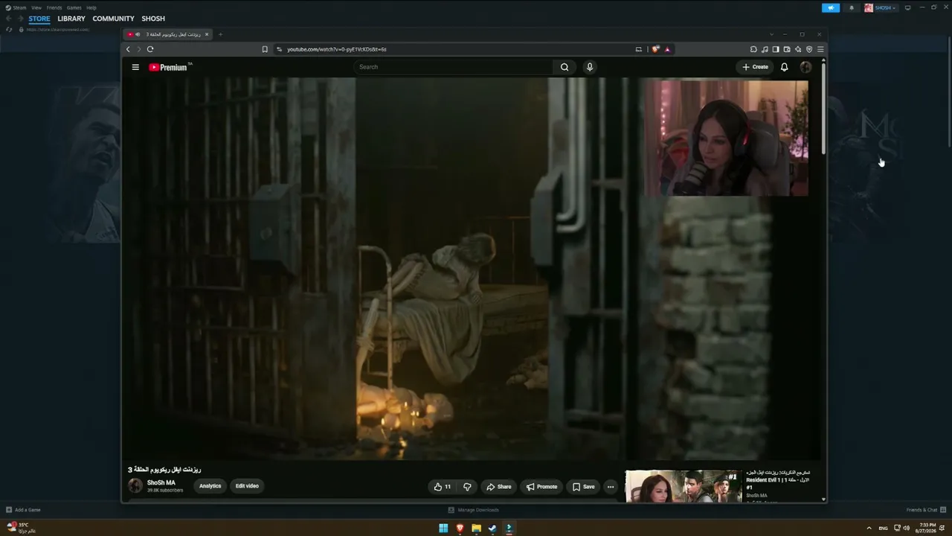Dislike the video with thumbs down
This screenshot has height=536, width=952.
pyautogui.click(x=467, y=487)
